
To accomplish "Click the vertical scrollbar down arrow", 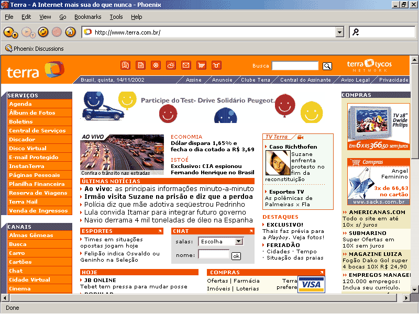I will click(x=414, y=289).
